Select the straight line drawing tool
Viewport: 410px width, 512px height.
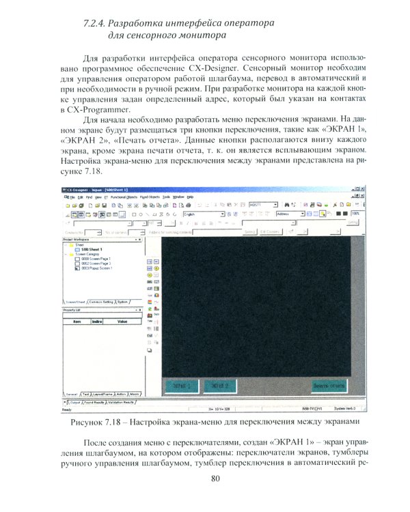[148, 214]
